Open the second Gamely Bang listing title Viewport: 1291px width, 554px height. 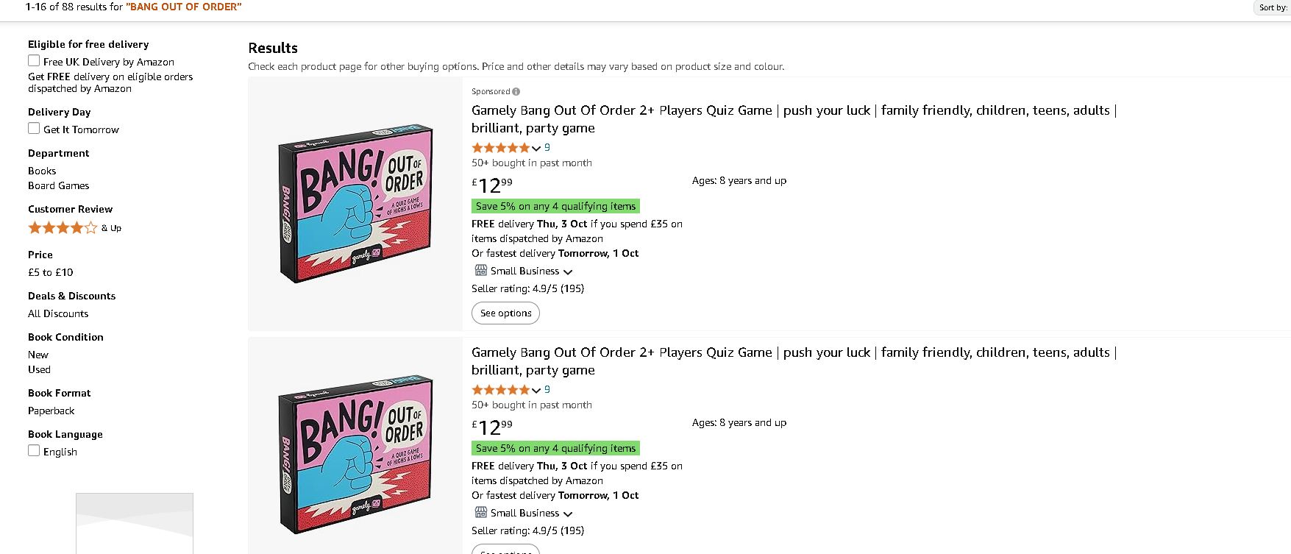794,361
